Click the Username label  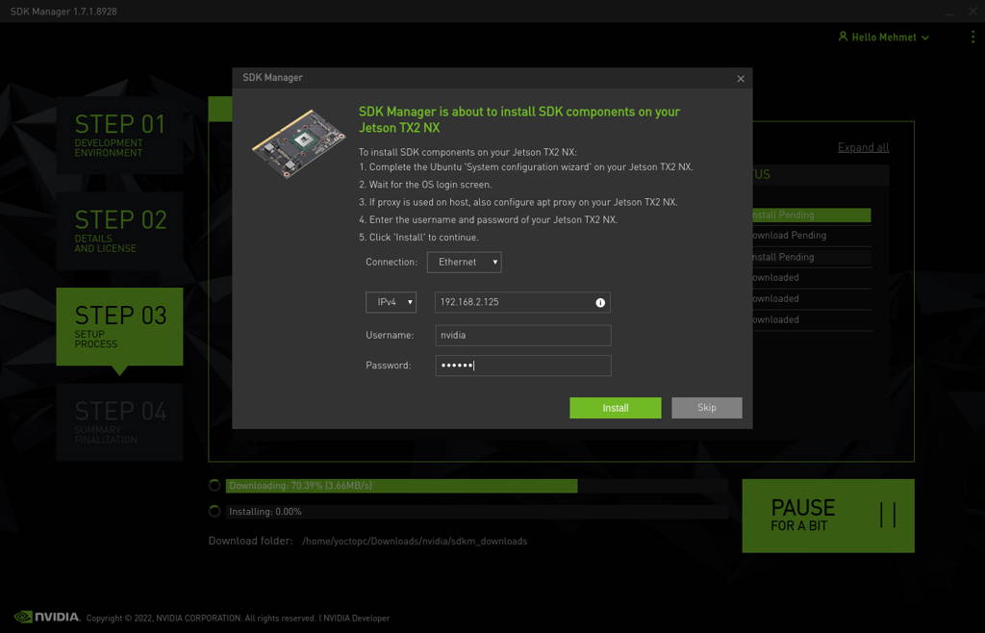[x=390, y=336]
